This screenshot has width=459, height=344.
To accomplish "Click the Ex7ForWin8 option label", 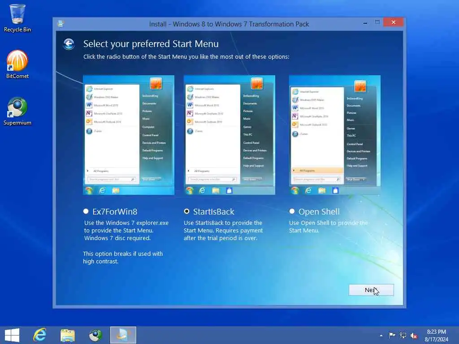I will point(115,211).
